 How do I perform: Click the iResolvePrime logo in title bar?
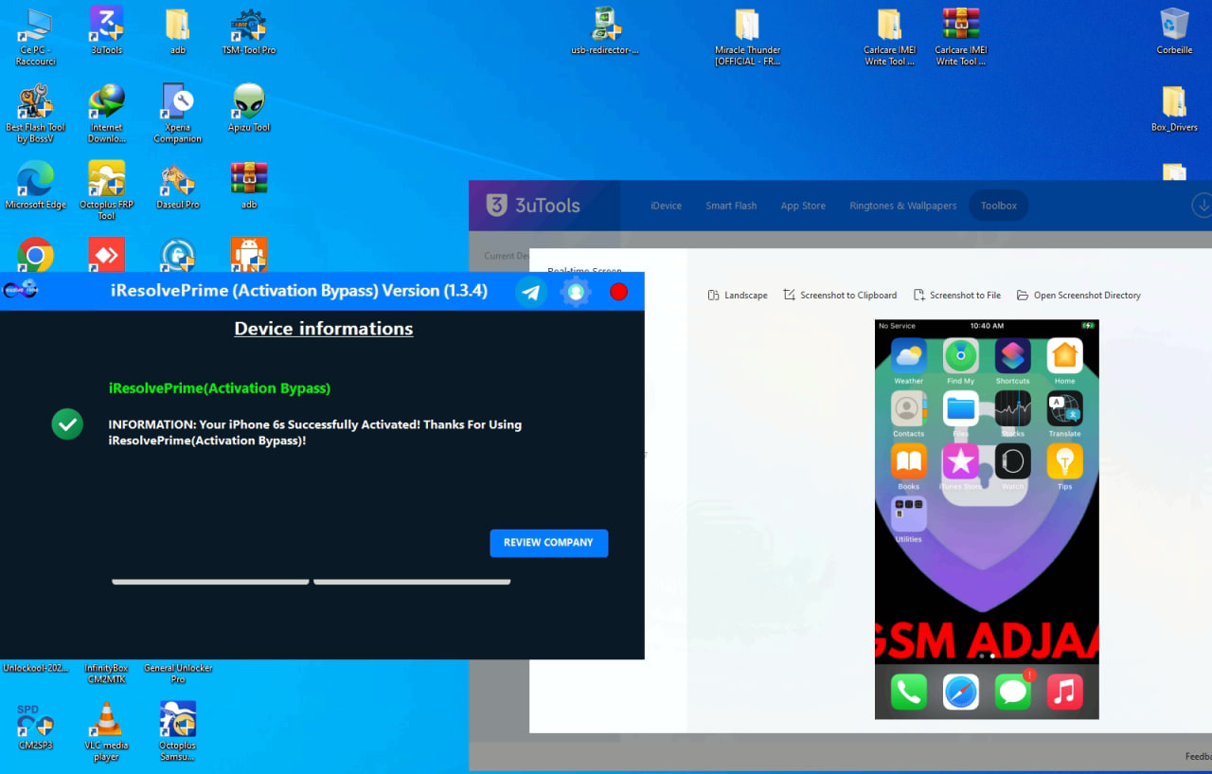coord(19,290)
